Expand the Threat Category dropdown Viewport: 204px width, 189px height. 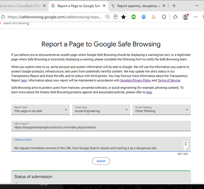162,110
